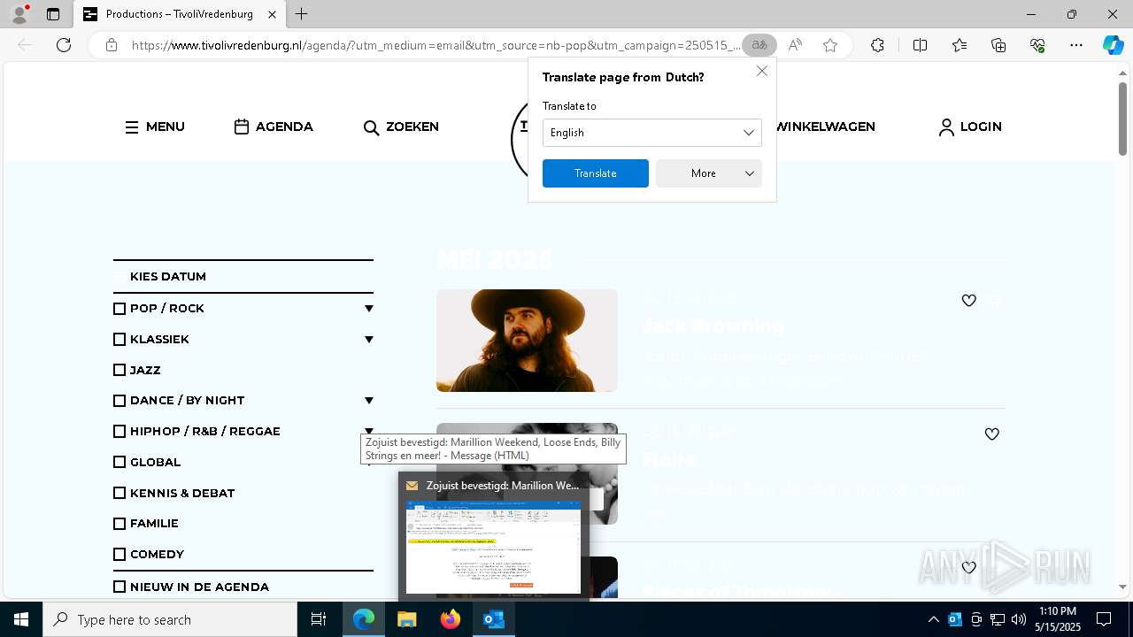The height and width of the screenshot is (637, 1133).
Task: Open the Favorites list icon
Action: 960,45
